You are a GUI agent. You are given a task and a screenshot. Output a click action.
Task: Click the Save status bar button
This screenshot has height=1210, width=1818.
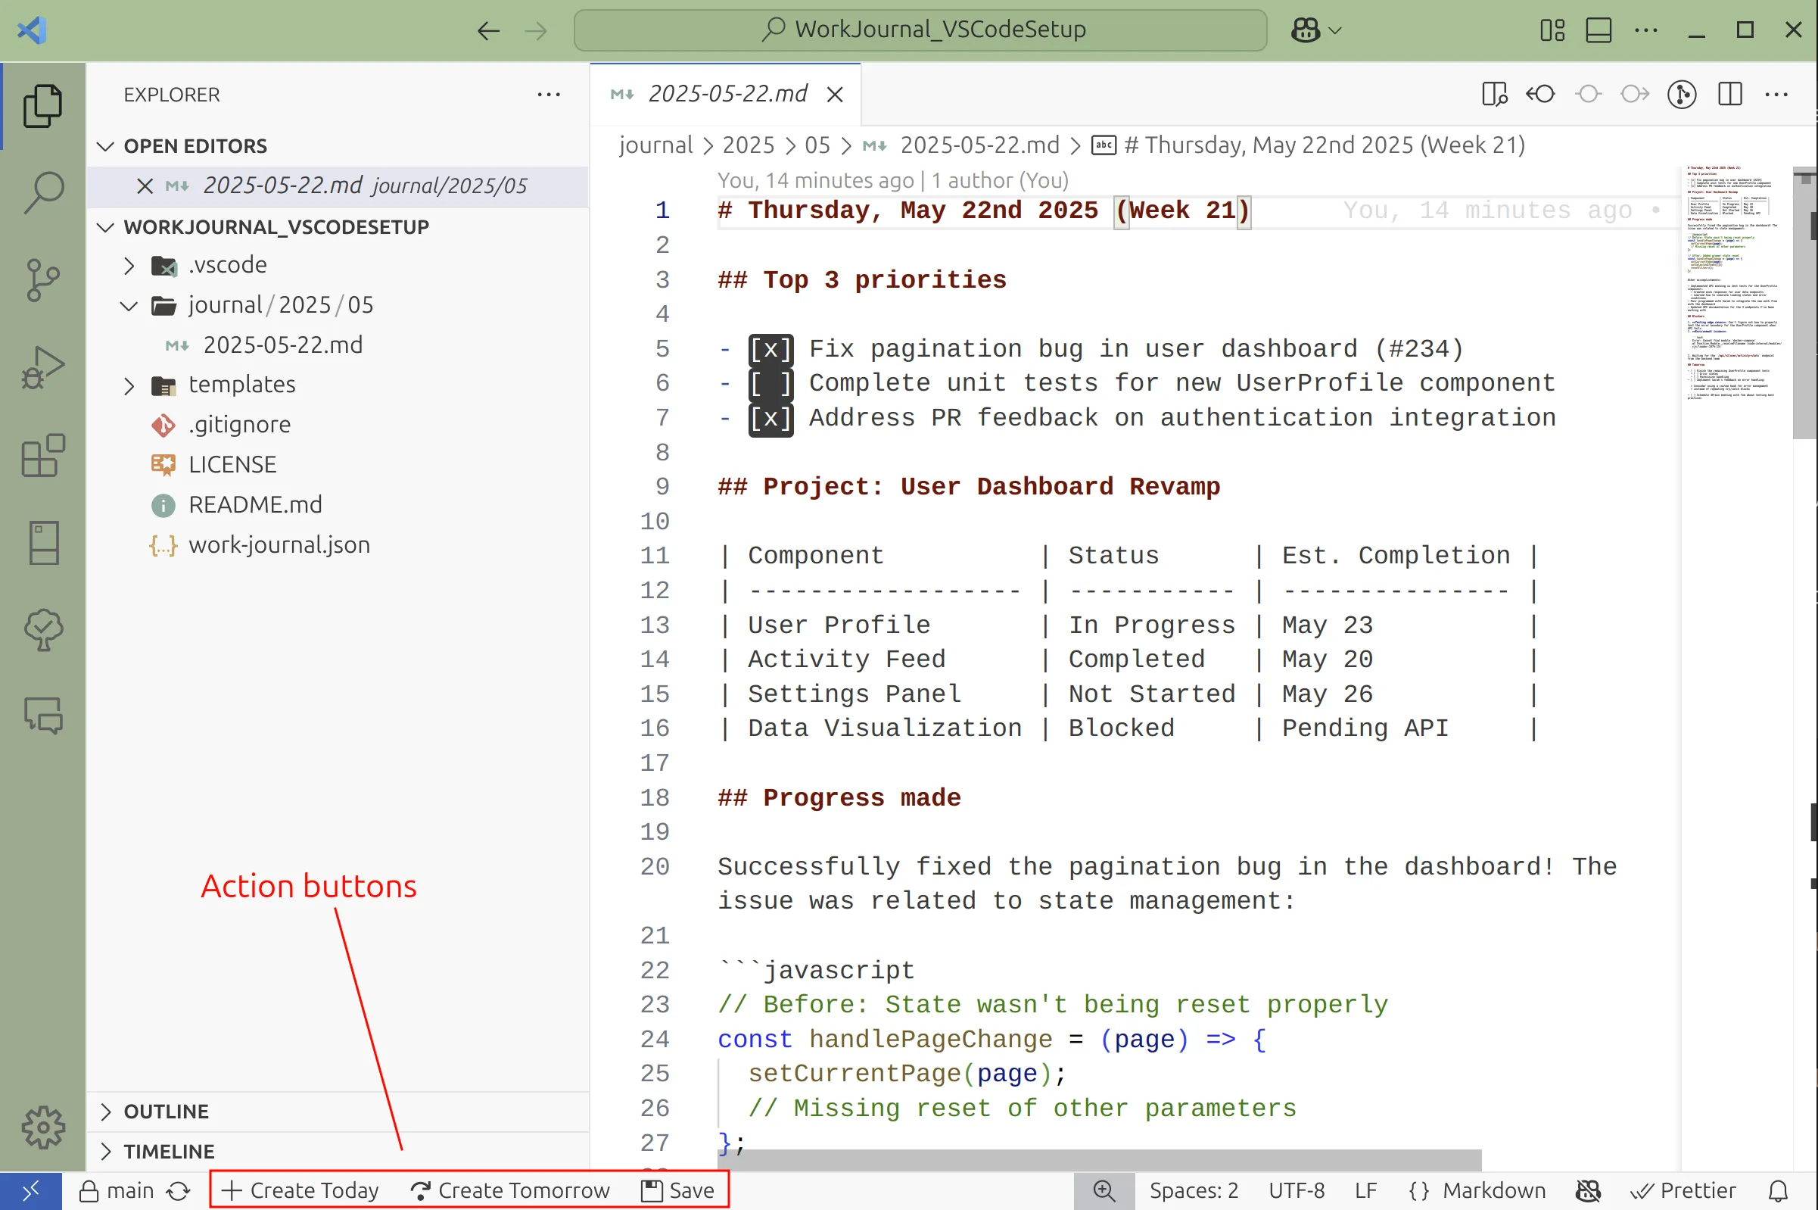(x=679, y=1191)
